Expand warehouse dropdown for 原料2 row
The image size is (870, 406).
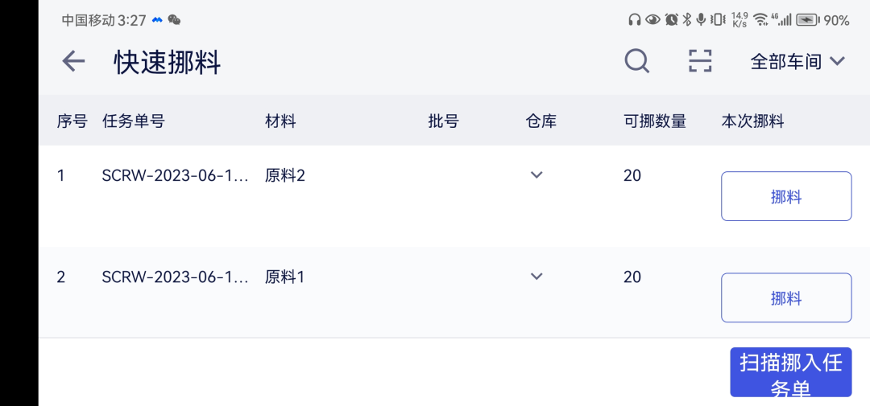537,175
